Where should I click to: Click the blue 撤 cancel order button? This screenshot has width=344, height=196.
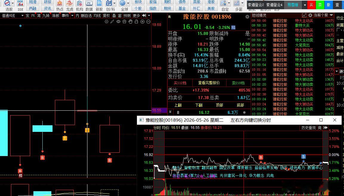point(329,5)
